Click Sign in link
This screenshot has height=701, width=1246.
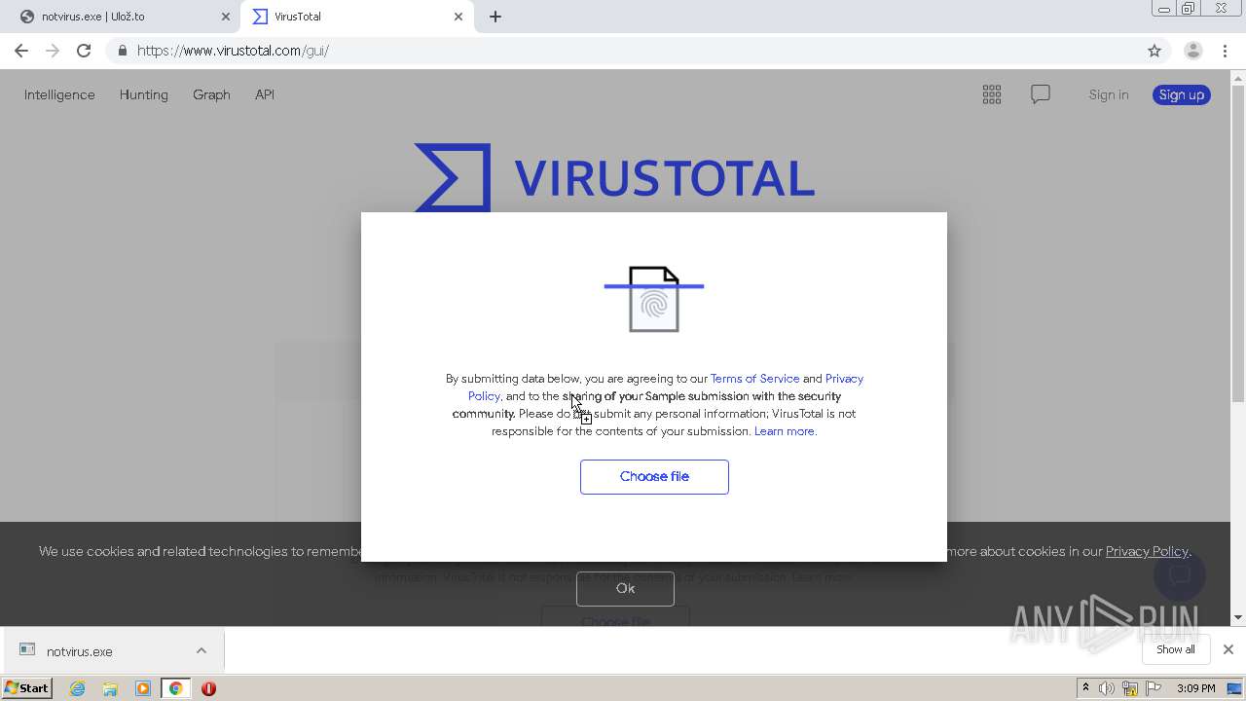pyautogui.click(x=1109, y=94)
